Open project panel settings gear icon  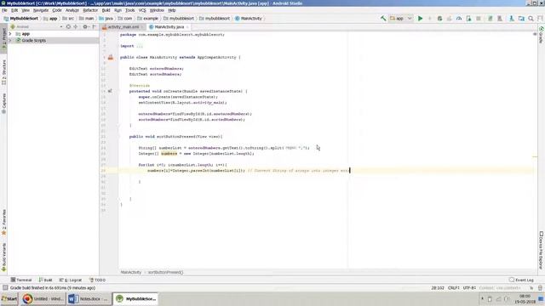85,26
